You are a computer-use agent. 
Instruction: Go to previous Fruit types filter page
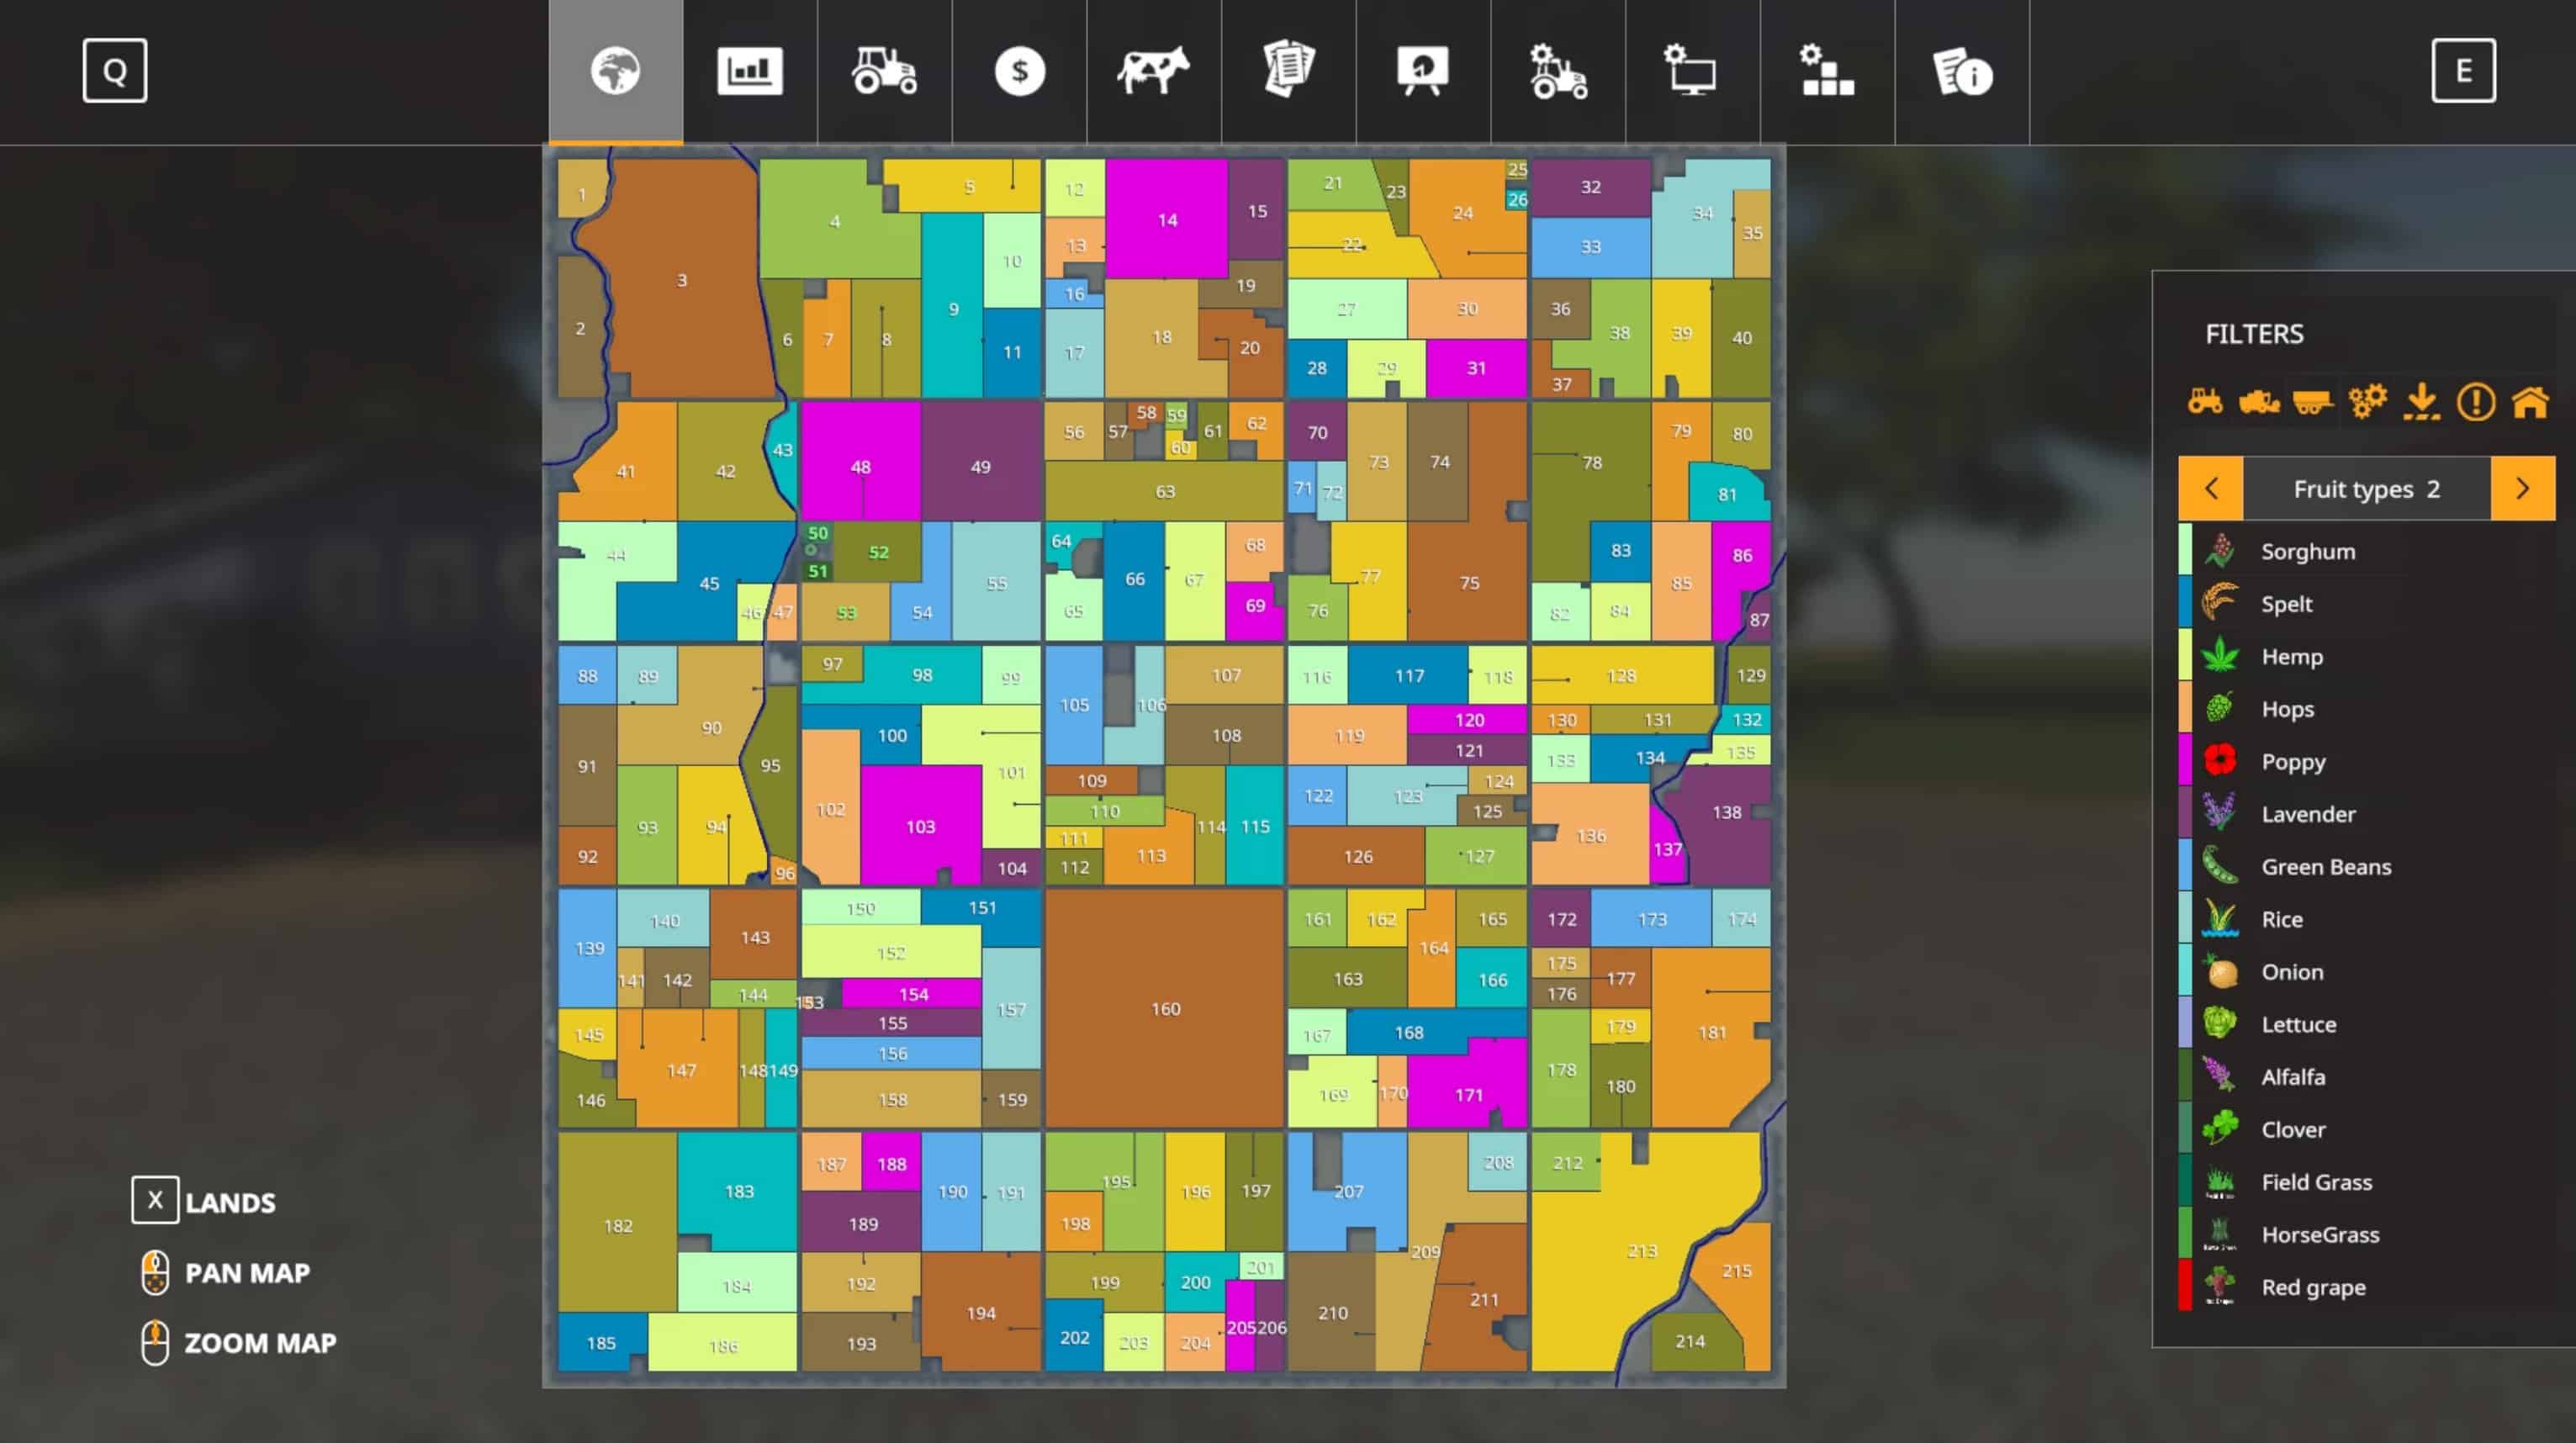point(2211,488)
